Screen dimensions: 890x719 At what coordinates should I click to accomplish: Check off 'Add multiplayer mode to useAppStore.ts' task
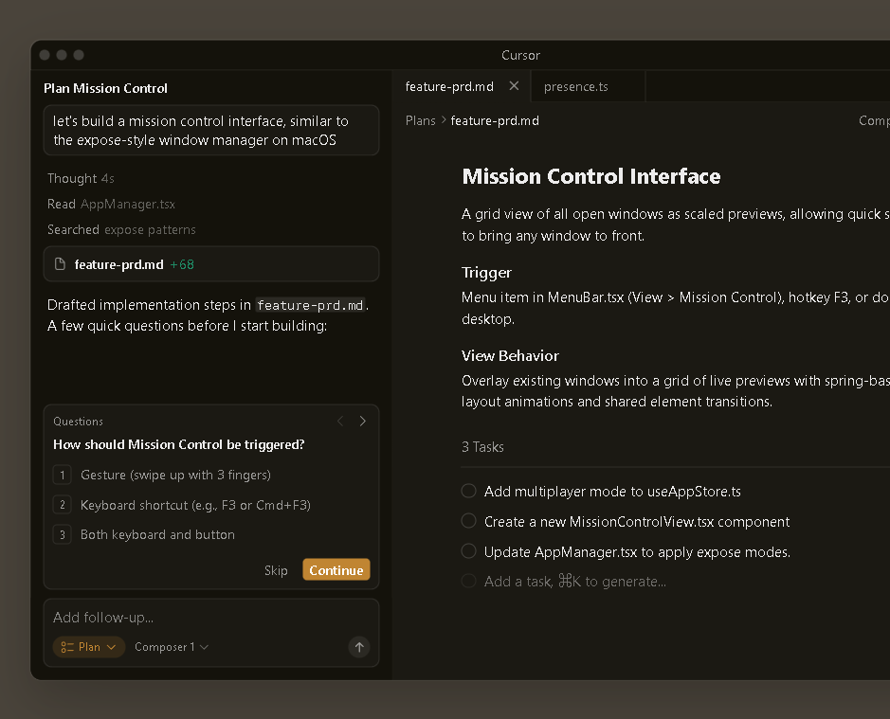[468, 491]
